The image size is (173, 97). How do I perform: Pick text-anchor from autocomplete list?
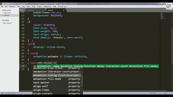pyautogui.click(x=57, y=83)
